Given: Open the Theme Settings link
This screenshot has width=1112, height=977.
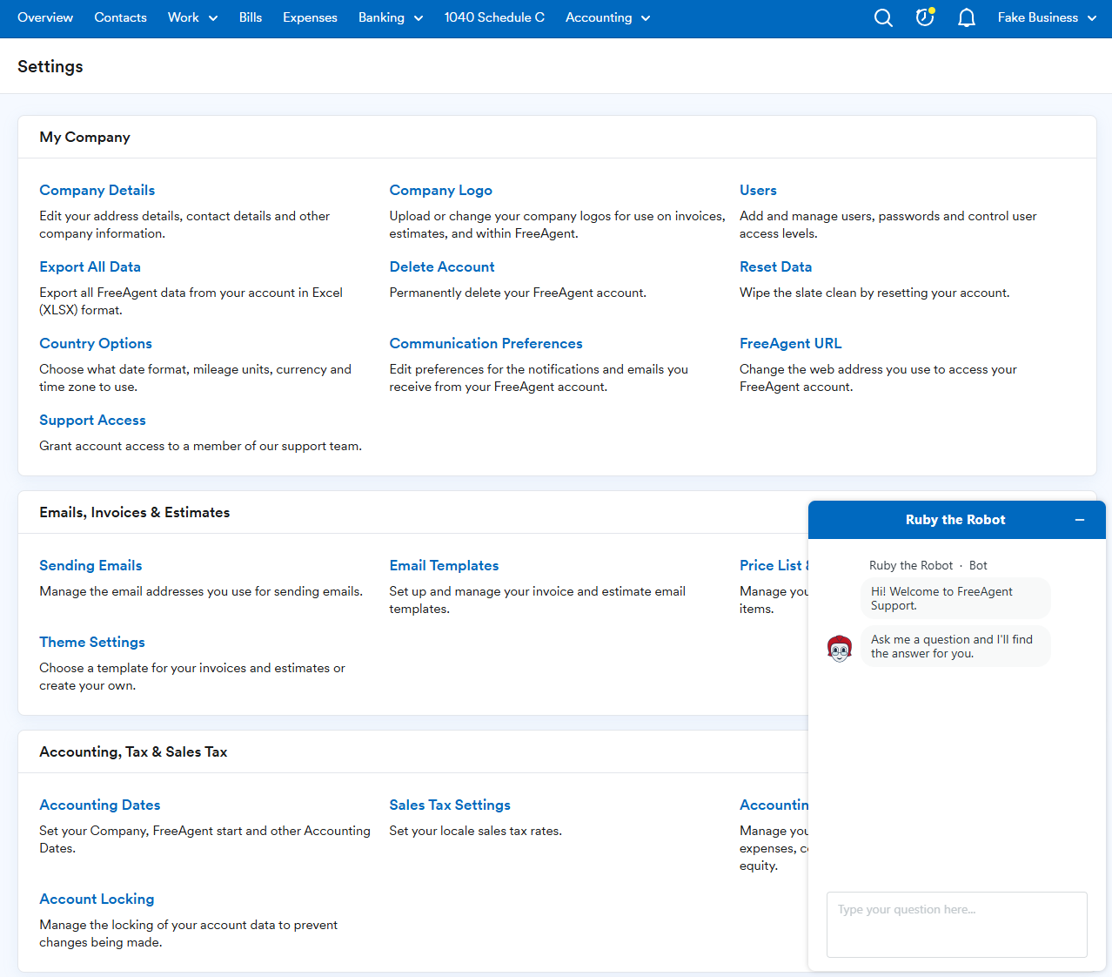Looking at the screenshot, I should point(92,643).
